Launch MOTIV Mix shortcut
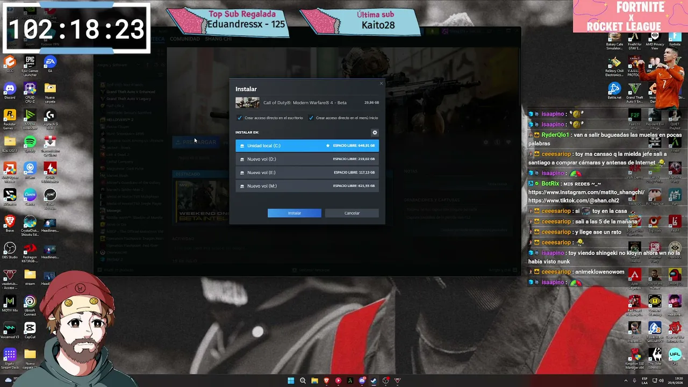This screenshot has height=387, width=688. (10, 304)
